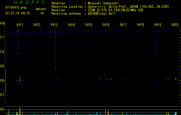Viewport: 181px width, 115px height.
Task: Click the 0414 time marker
Action: (71, 24)
